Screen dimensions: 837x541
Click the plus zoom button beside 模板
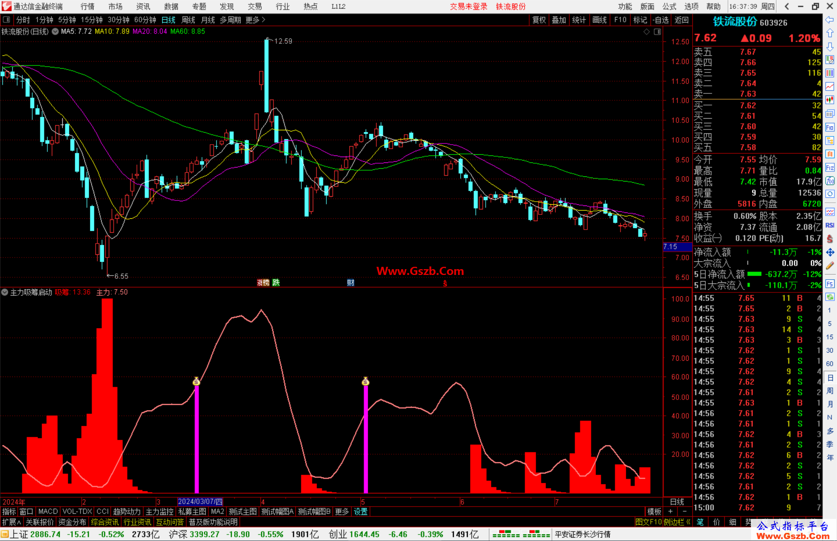(x=670, y=512)
